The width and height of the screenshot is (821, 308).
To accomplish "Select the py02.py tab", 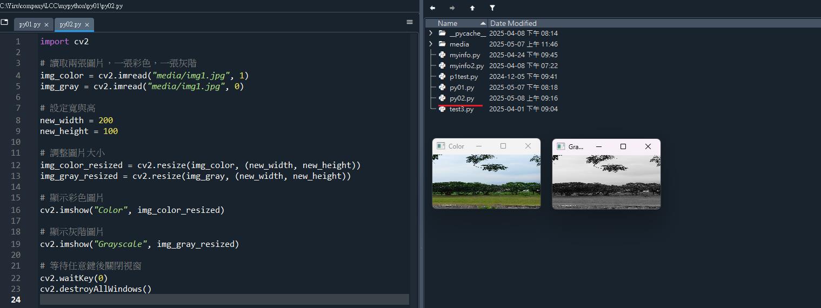I will pos(70,25).
